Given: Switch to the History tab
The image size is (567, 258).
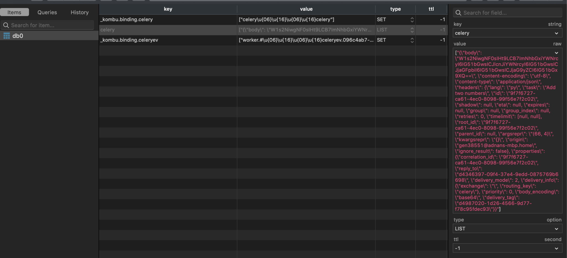Looking at the screenshot, I should [x=79, y=12].
